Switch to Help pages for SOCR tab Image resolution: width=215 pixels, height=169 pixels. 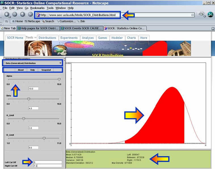(x=38, y=28)
